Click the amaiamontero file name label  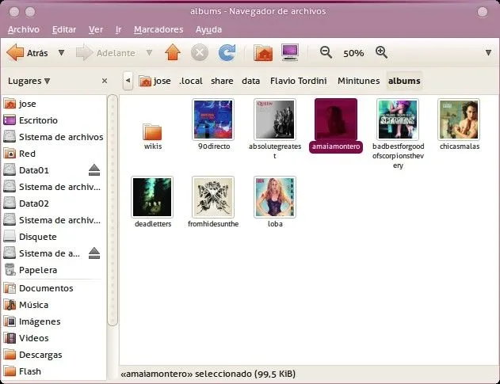[336, 146]
